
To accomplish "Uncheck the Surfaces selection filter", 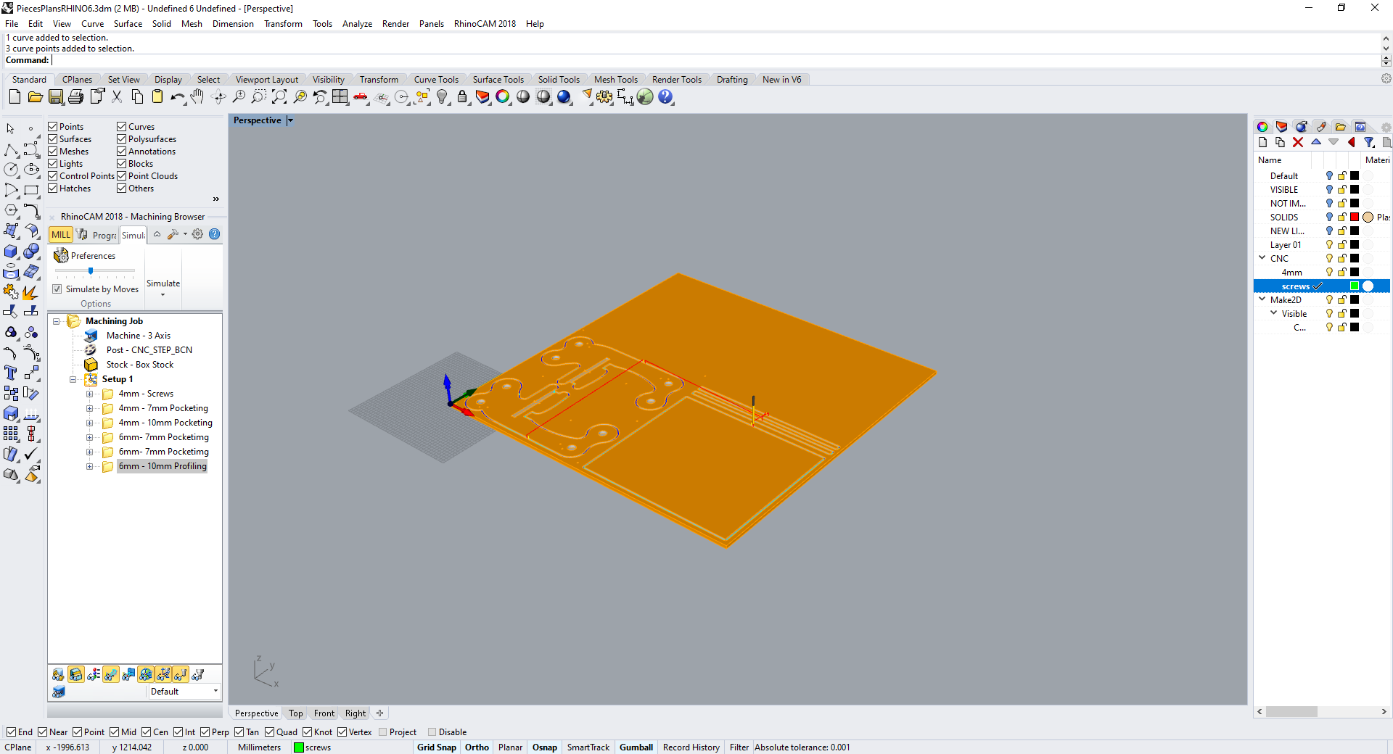I will tap(53, 139).
